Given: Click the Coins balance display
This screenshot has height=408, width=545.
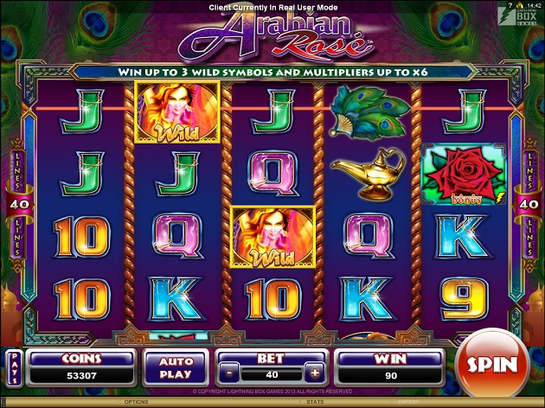Looking at the screenshot, I should tap(81, 368).
